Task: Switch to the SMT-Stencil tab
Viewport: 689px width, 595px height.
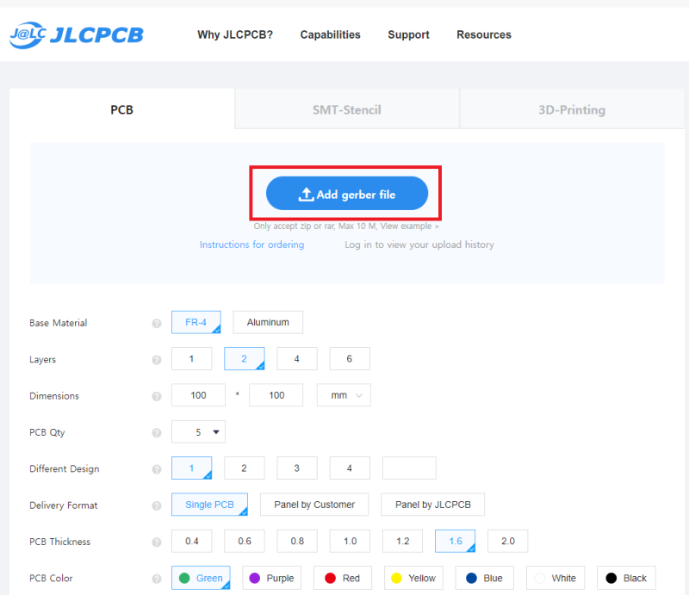Action: [347, 109]
